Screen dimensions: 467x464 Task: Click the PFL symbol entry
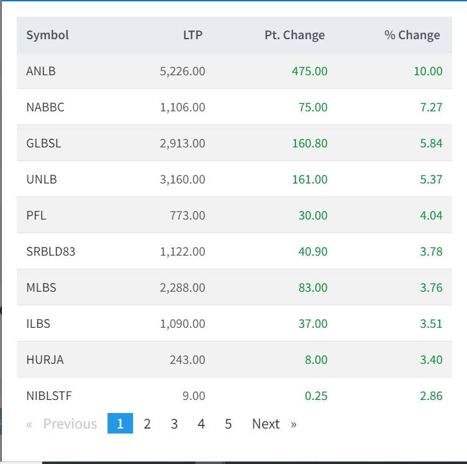[x=36, y=215]
